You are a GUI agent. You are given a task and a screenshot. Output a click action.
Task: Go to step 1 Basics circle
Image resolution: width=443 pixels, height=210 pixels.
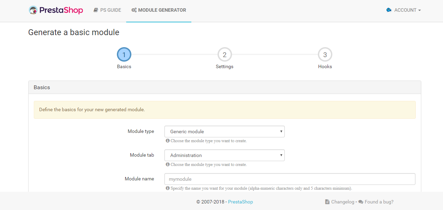(x=124, y=55)
